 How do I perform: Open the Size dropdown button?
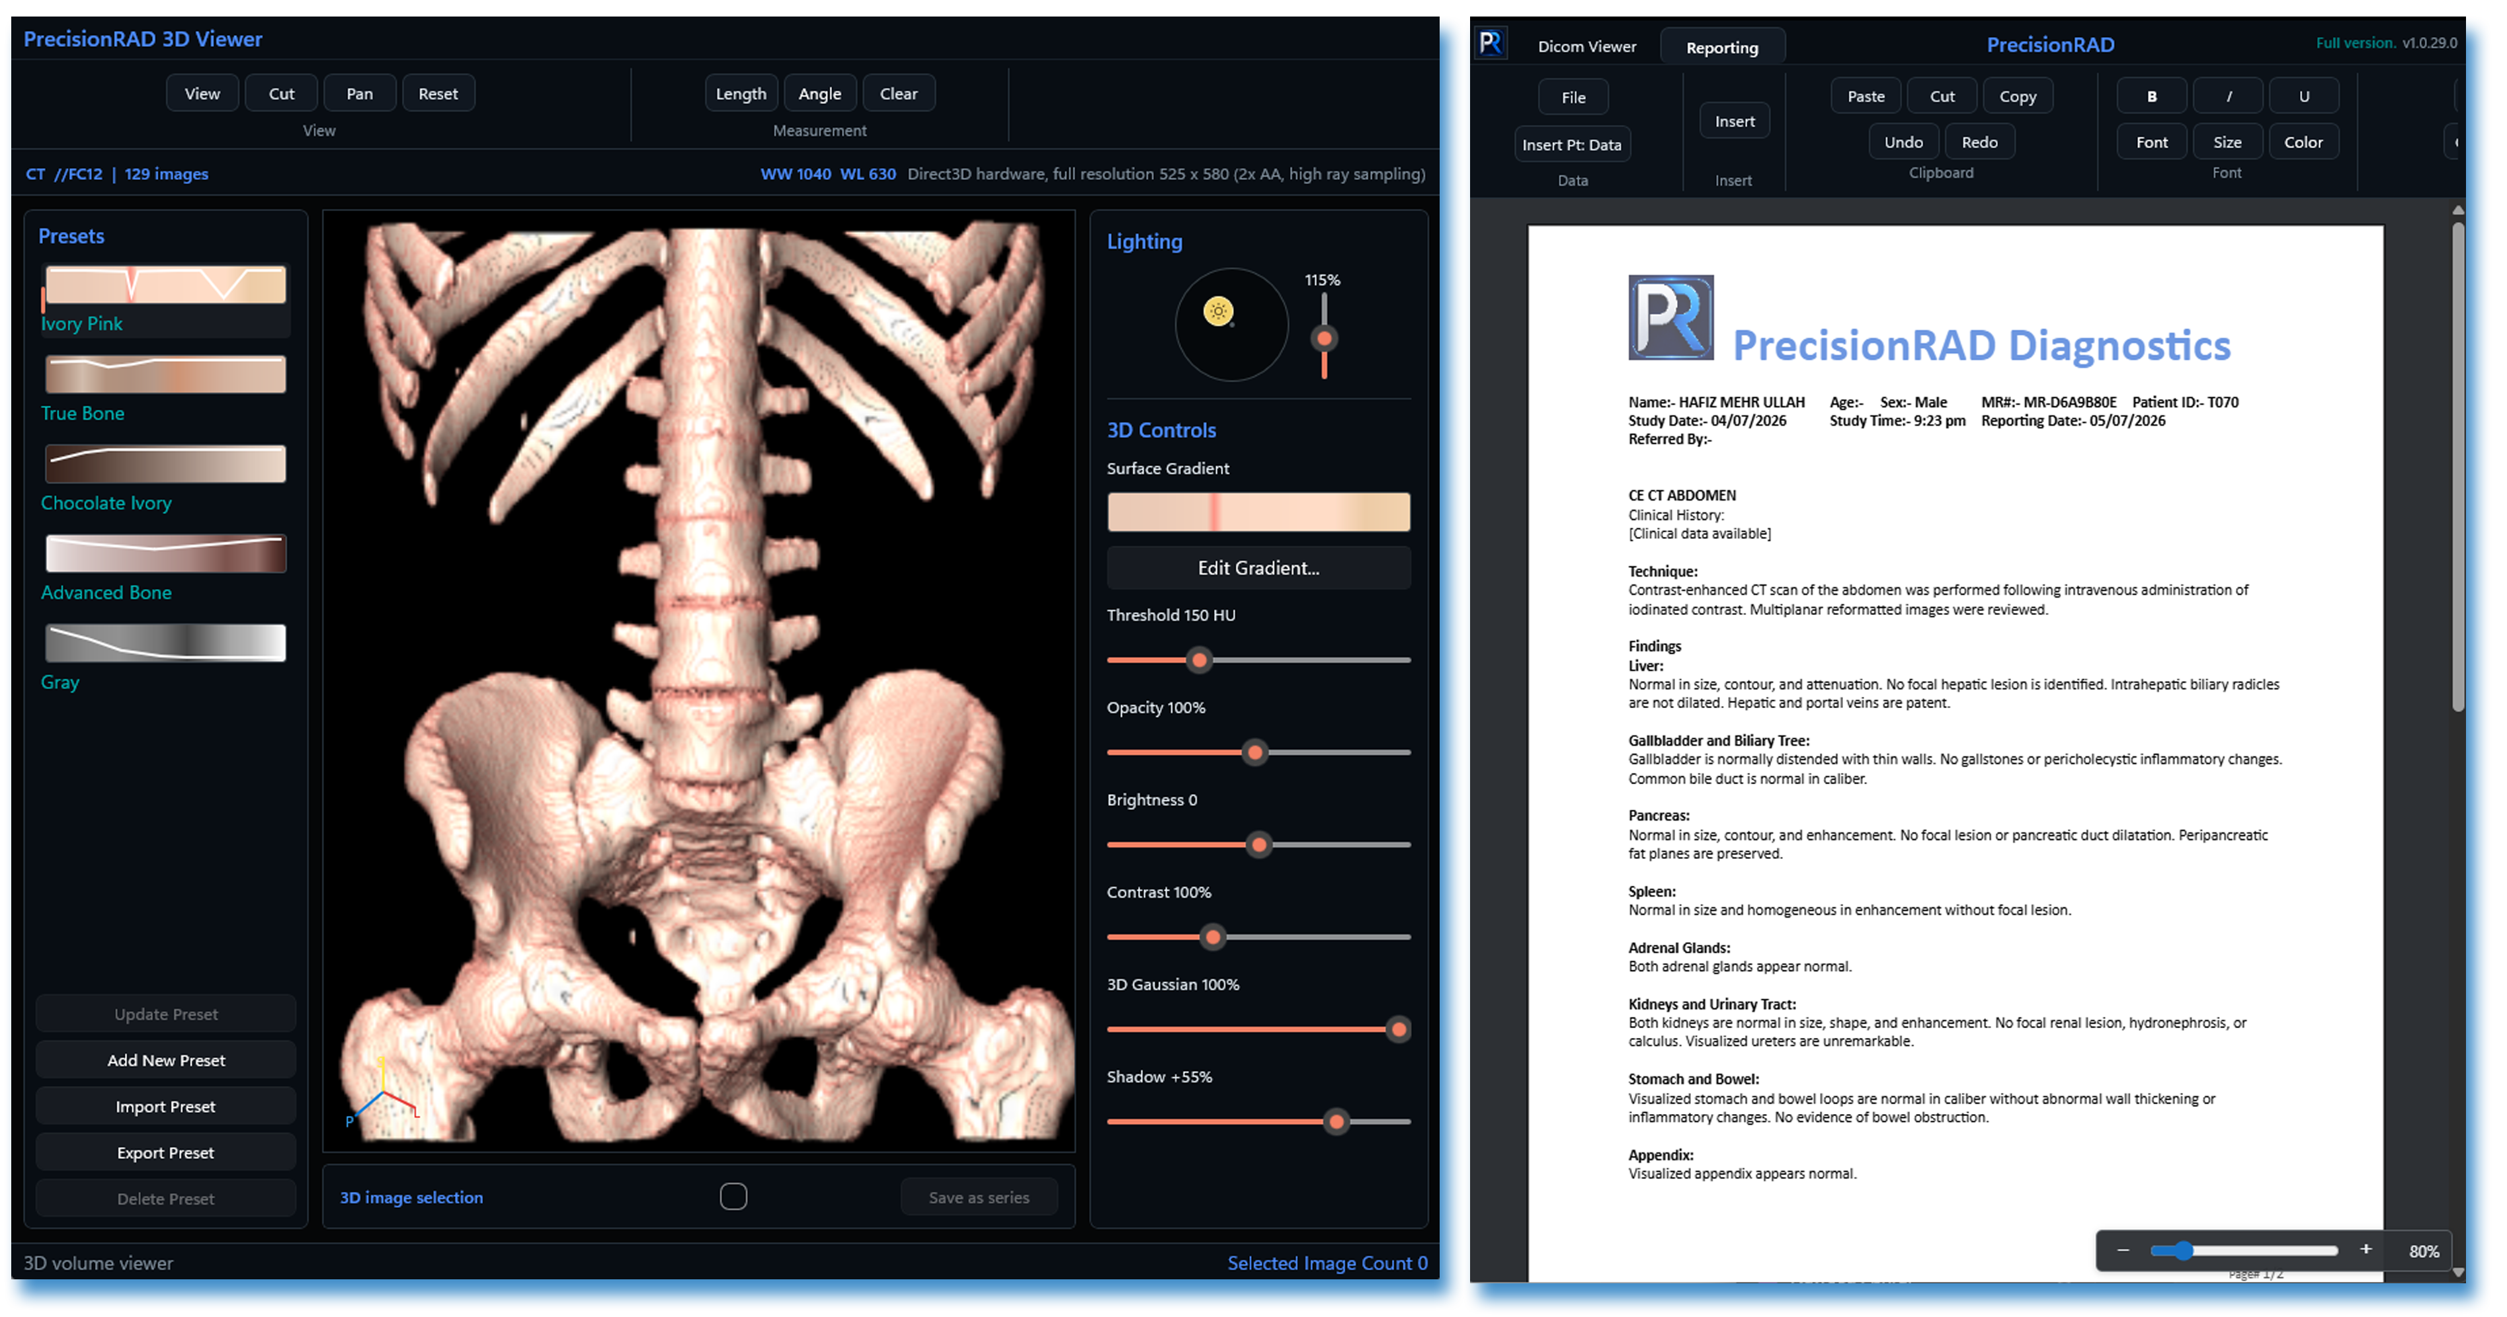coord(2228,142)
